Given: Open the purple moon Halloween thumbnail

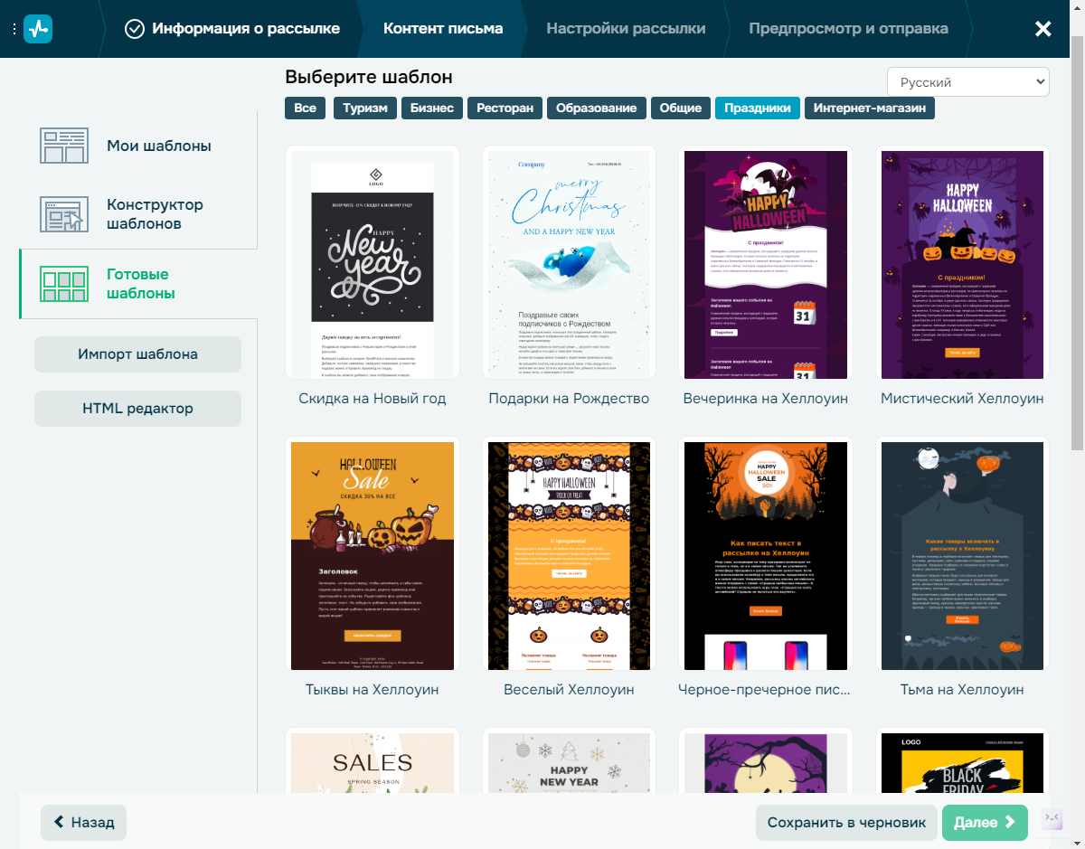Looking at the screenshot, I should 766,762.
